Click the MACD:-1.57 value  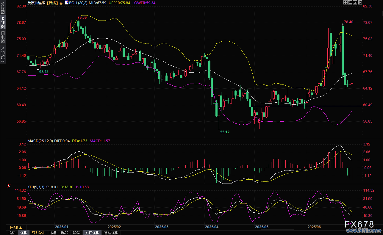(100, 141)
